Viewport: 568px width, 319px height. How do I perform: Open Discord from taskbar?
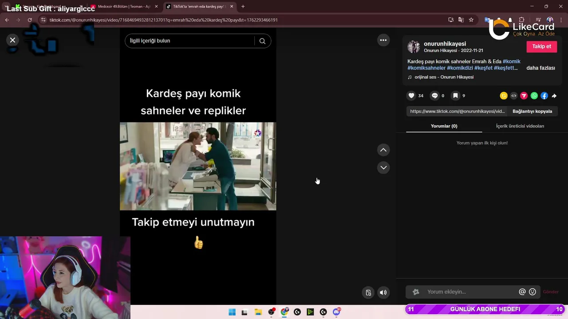(336, 312)
